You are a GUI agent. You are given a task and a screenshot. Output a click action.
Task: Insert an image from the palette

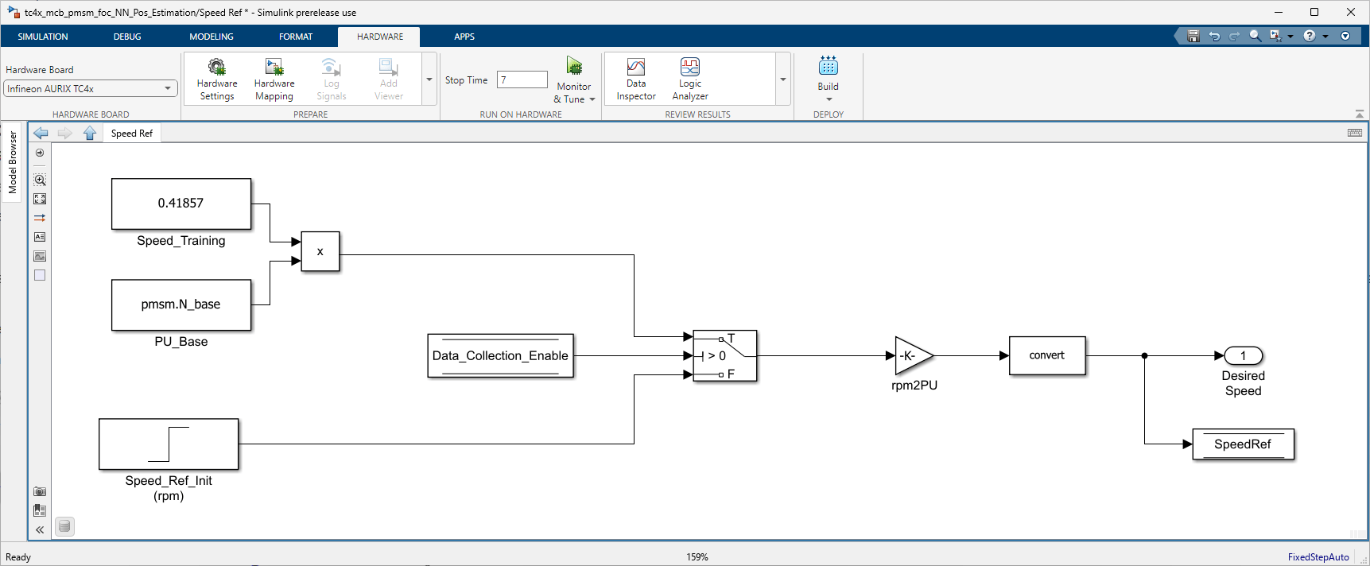[40, 256]
